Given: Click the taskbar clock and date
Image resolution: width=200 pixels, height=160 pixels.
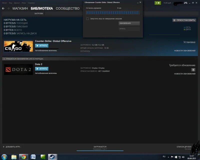Looking at the screenshot, I should click(x=191, y=157).
